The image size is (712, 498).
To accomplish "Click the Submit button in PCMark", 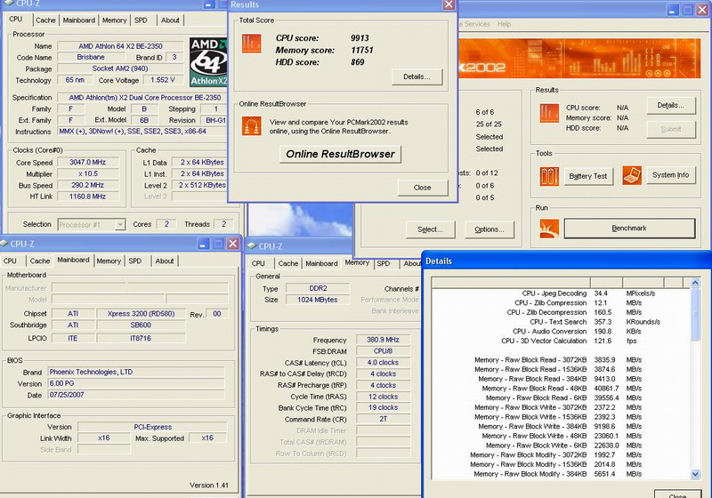I will (x=671, y=129).
